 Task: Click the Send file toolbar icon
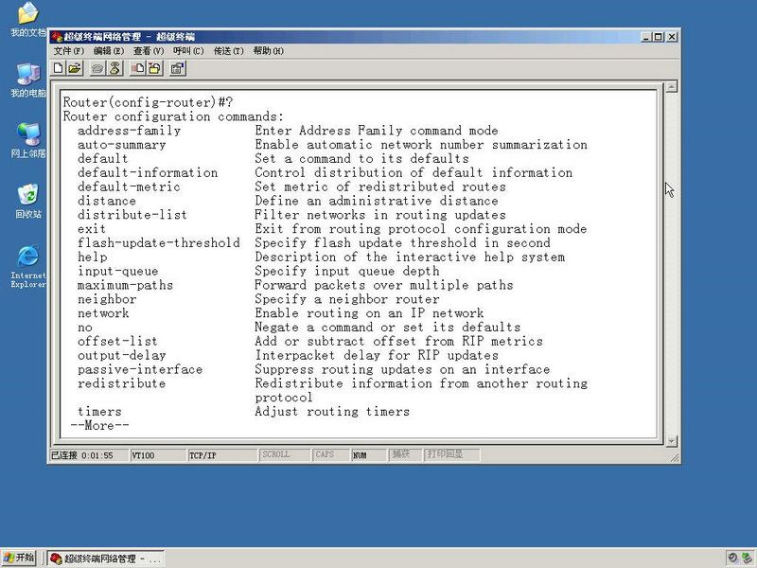(137, 68)
